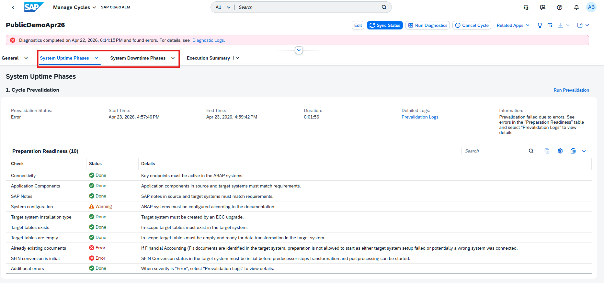Open the Diagnostic Logs link
Image resolution: width=604 pixels, height=283 pixels.
209,40
